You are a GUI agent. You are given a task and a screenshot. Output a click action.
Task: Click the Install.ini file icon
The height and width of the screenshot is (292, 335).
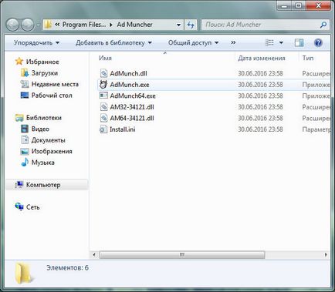[x=103, y=129]
